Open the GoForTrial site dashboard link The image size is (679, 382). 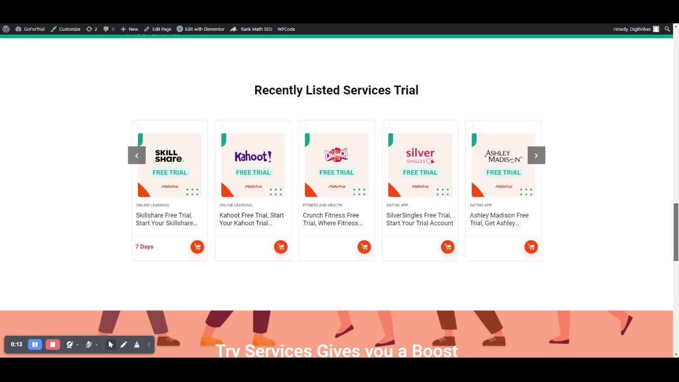click(30, 29)
